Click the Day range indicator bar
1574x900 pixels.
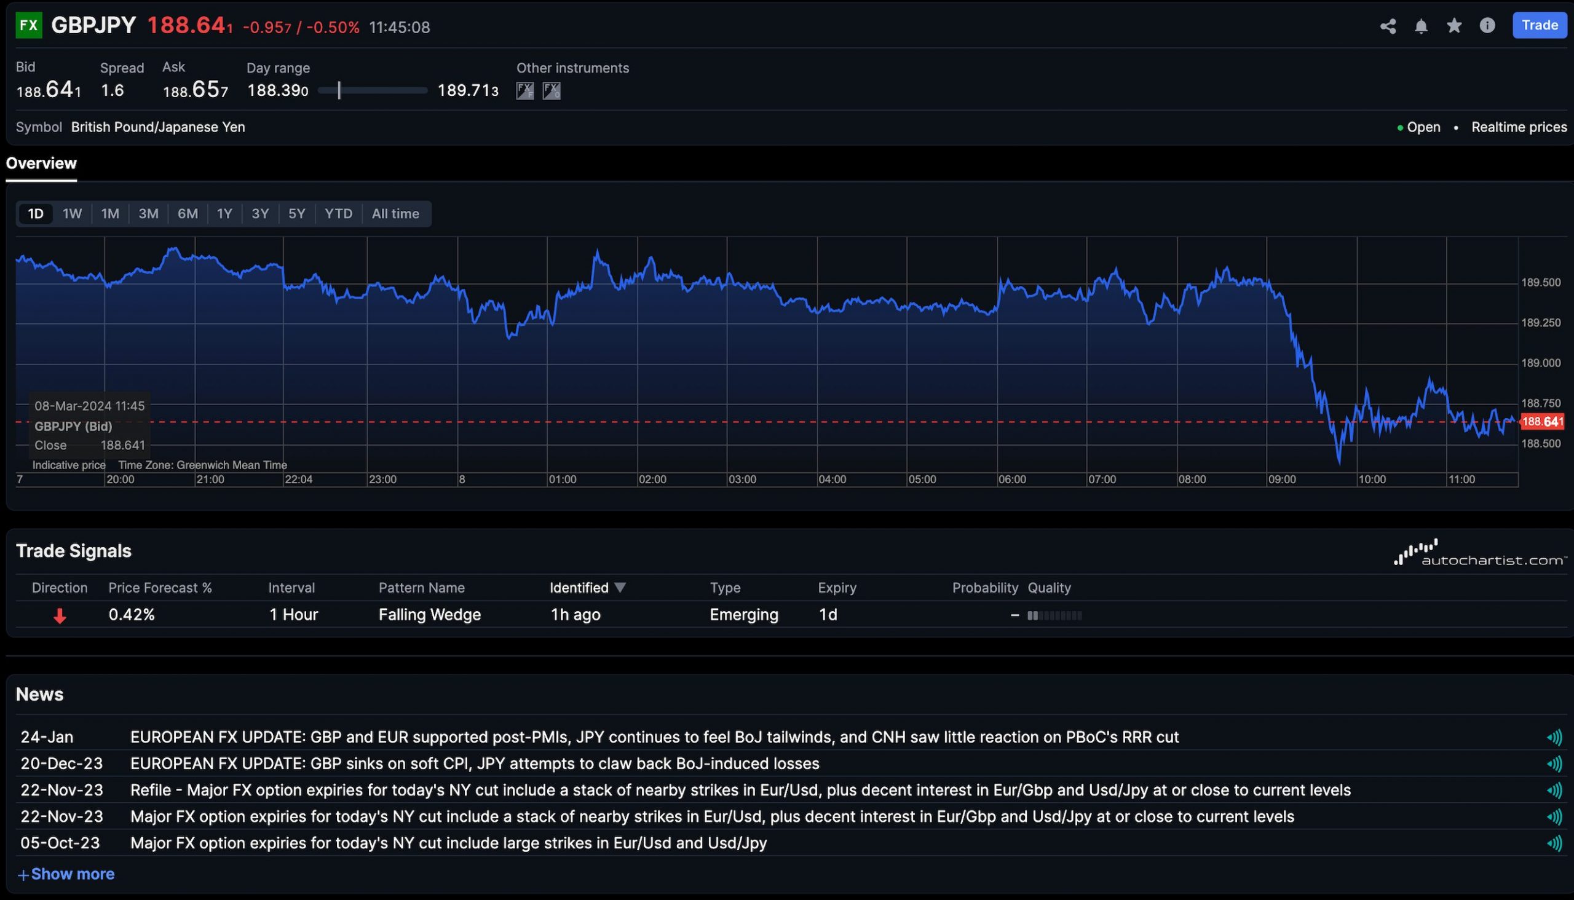click(372, 91)
